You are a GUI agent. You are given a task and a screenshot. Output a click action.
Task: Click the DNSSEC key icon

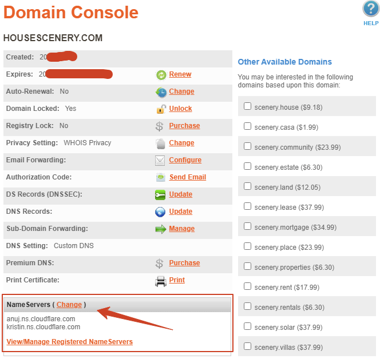[x=160, y=195]
